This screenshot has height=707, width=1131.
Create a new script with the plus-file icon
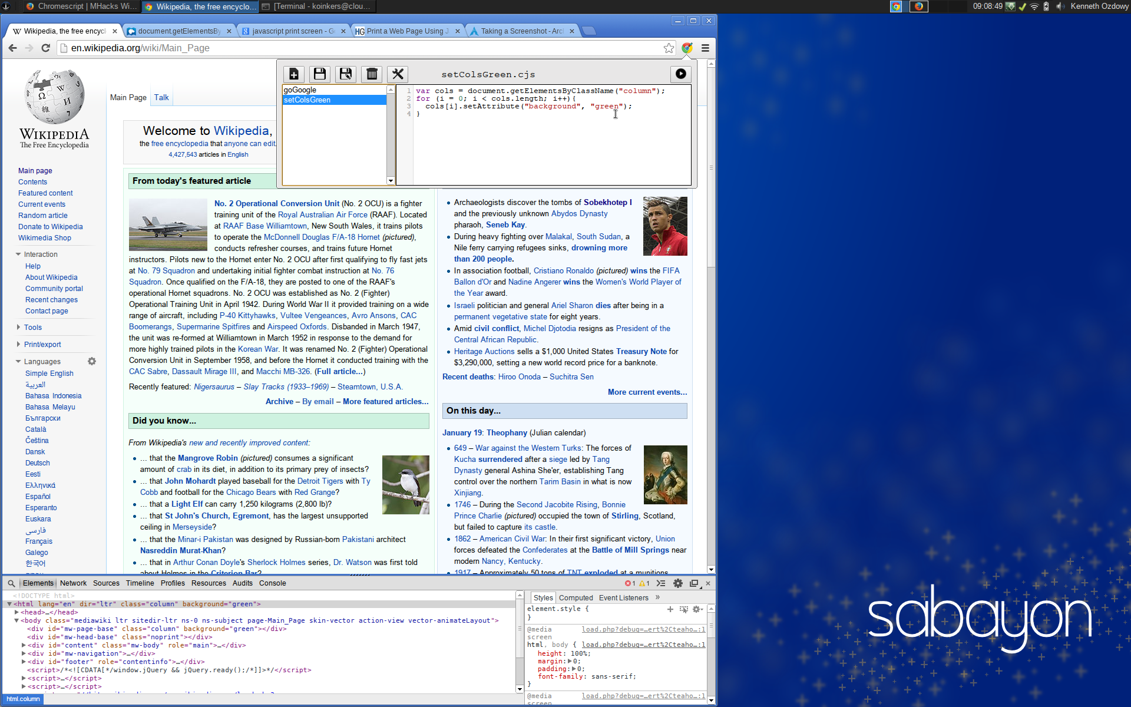pyautogui.click(x=293, y=74)
